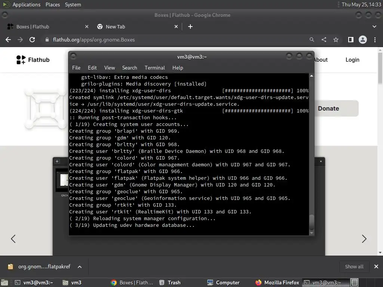The height and width of the screenshot is (287, 383).
Task: Expand Chrome's tab search chevron
Action: [x=374, y=27]
